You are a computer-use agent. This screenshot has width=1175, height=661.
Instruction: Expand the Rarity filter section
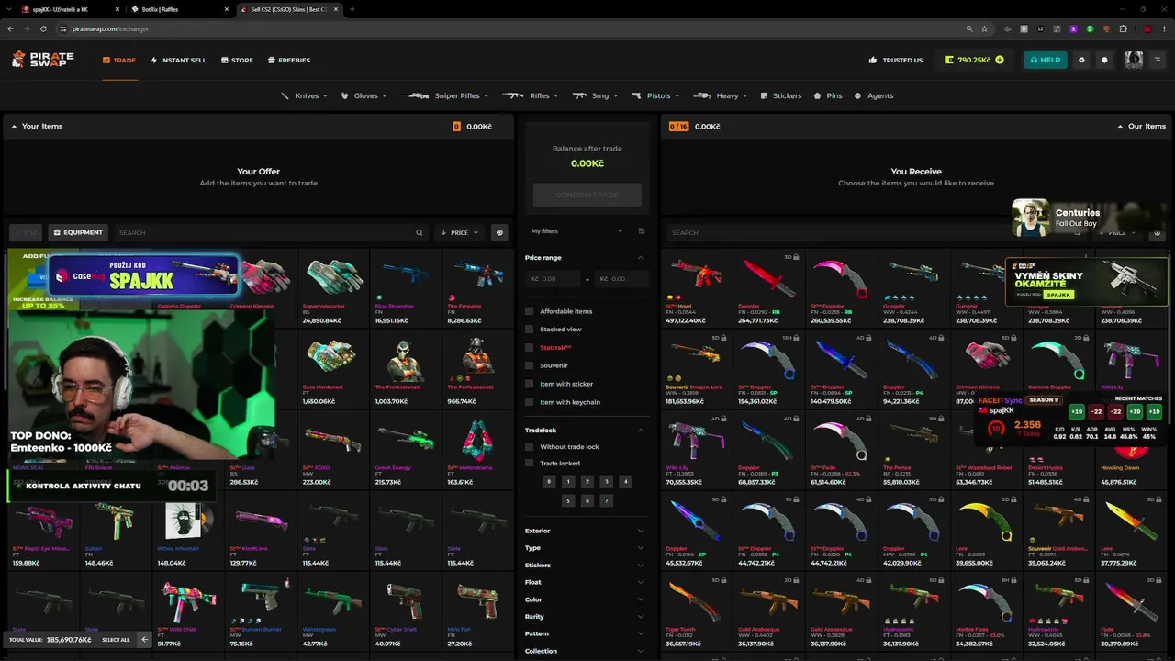click(586, 617)
